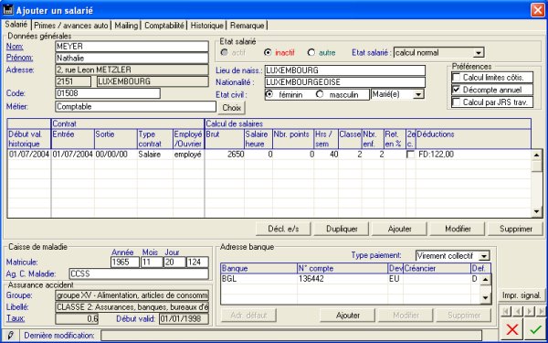Click scroll down arrow of bank table
Screen dimensions: 548x343
[485, 298]
